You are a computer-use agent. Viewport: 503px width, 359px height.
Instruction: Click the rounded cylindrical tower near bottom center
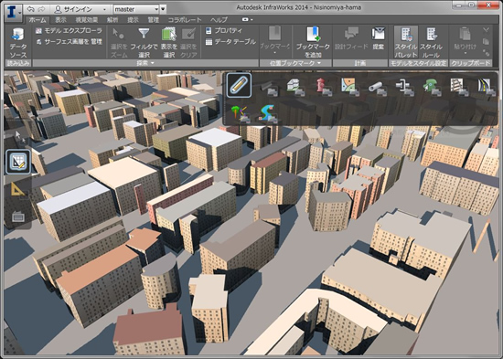pyautogui.click(x=160, y=280)
